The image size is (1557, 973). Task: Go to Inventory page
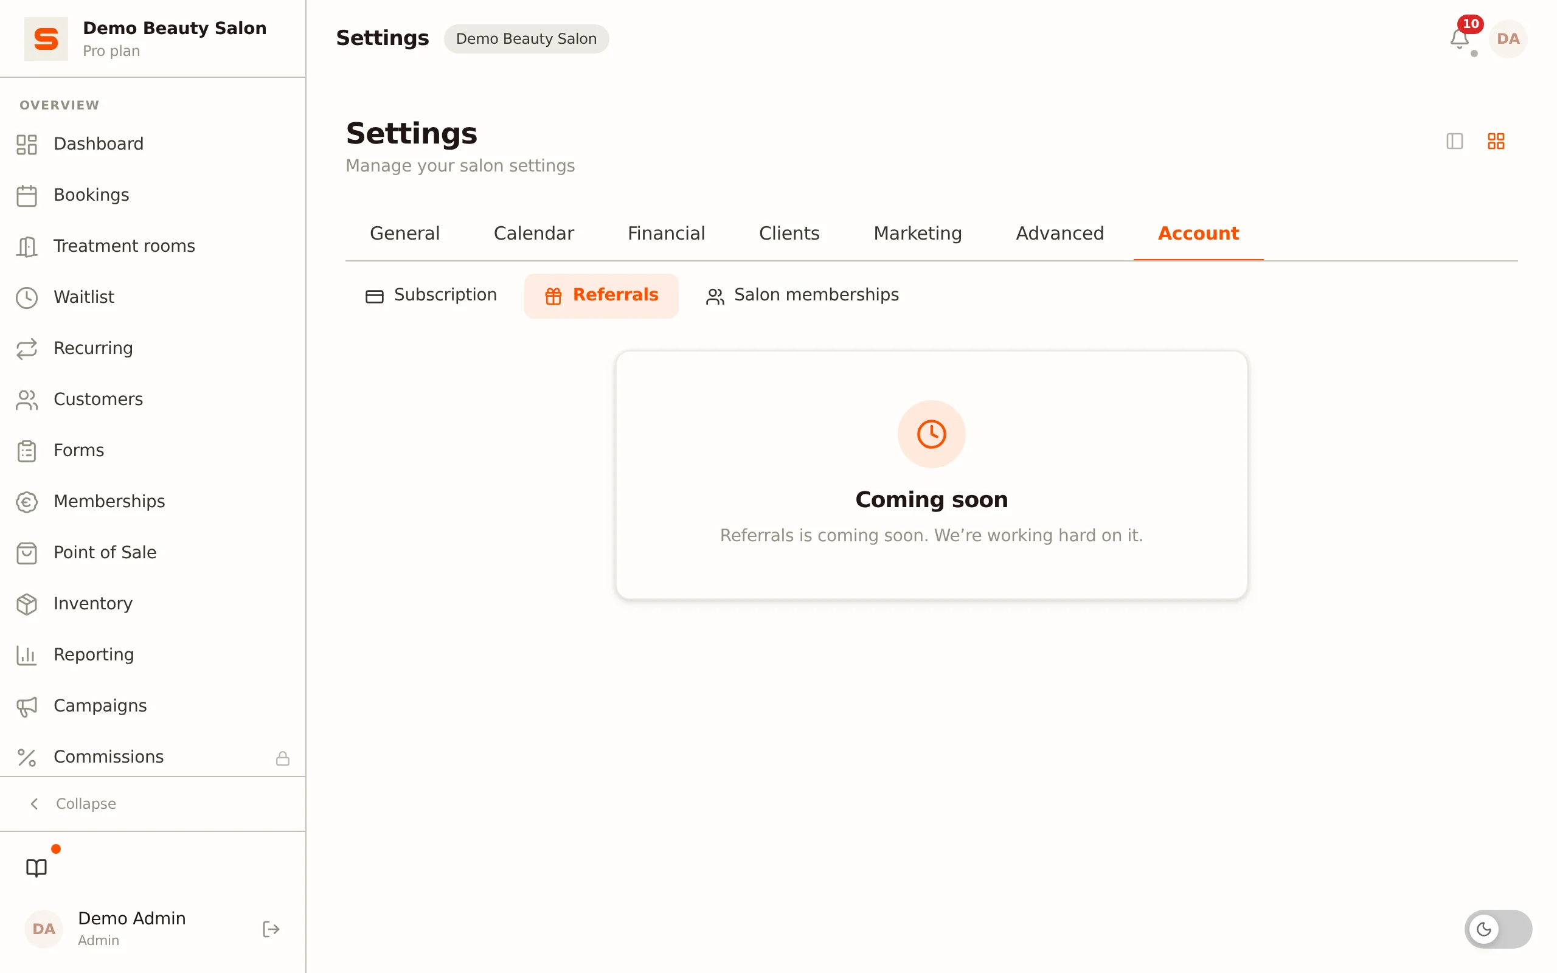pos(92,604)
